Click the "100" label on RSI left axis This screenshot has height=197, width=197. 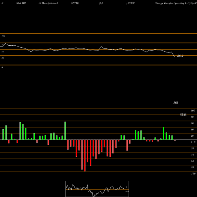[x=3, y=36]
